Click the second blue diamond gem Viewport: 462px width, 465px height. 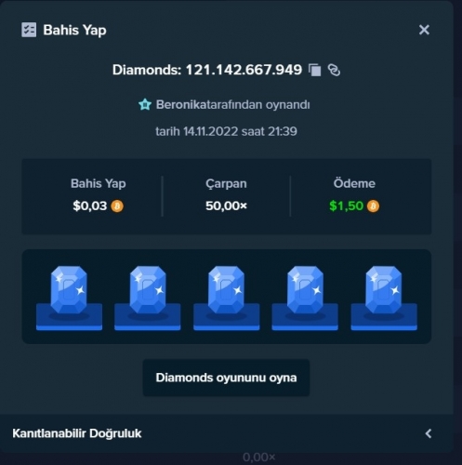pyautogui.click(x=148, y=290)
